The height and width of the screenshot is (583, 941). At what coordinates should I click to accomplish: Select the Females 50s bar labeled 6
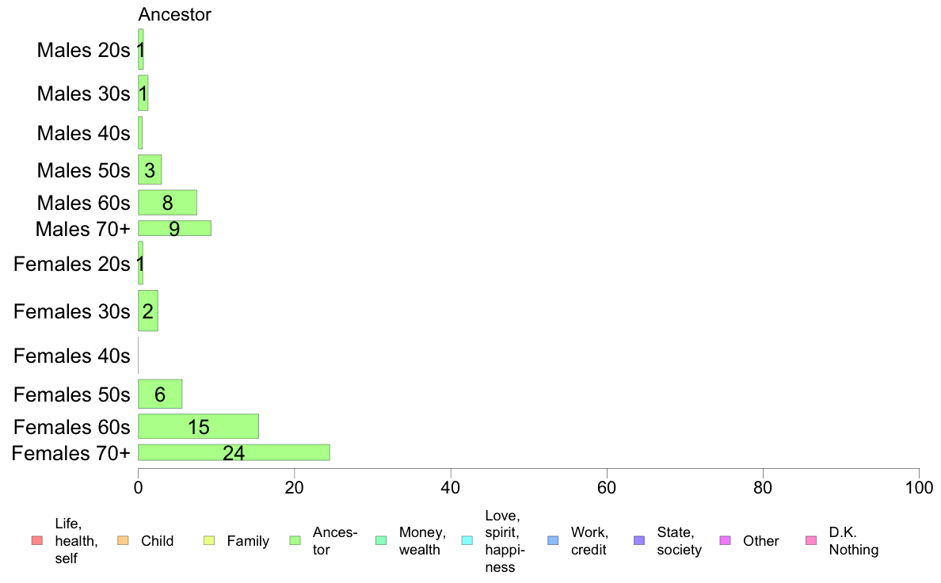[x=160, y=394]
